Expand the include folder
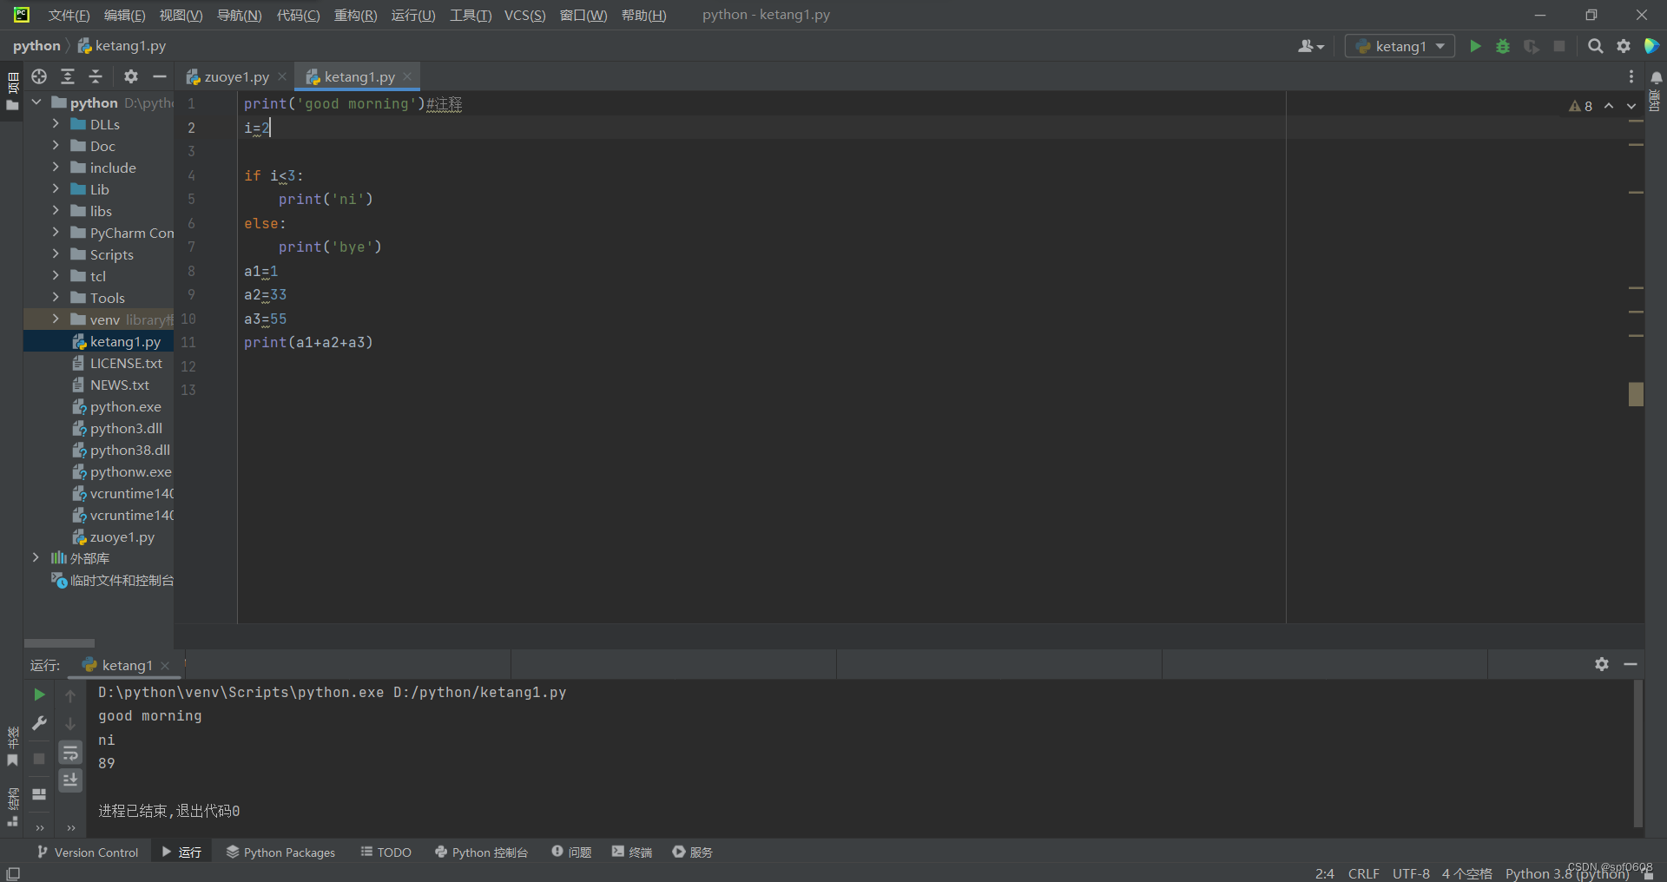This screenshot has height=882, width=1667. (56, 168)
